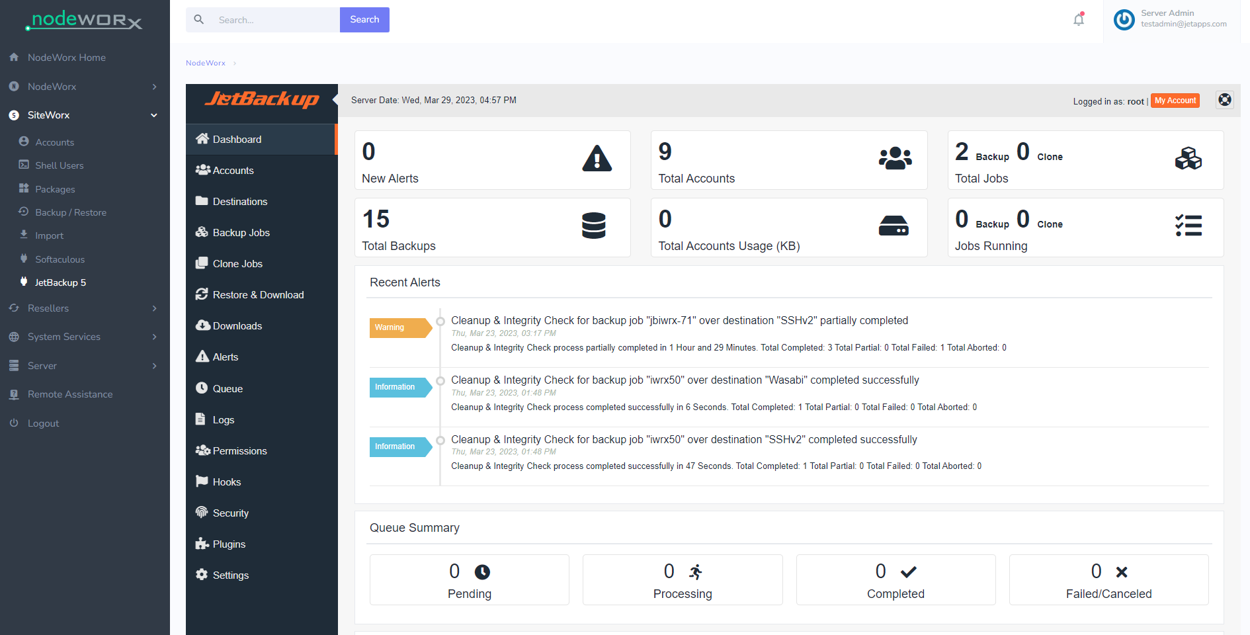Open the notifications bell icon
Viewport: 1250px width, 635px height.
(1079, 19)
